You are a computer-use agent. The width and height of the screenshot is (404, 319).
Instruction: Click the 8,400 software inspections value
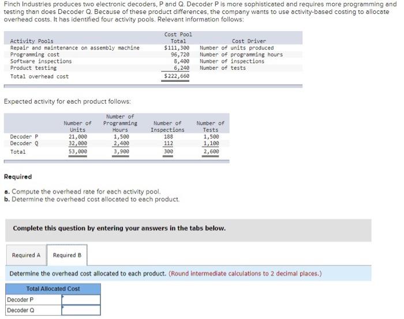pyautogui.click(x=182, y=61)
